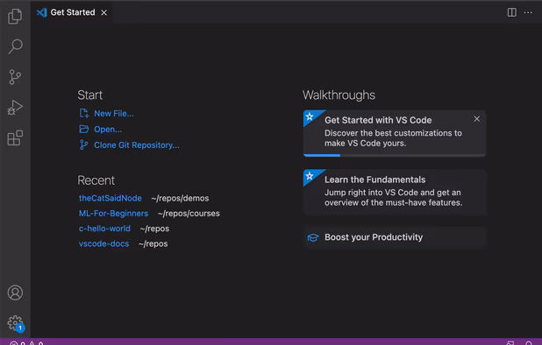
Task: Click star badge on Get Started with VS Code
Action: click(310, 116)
